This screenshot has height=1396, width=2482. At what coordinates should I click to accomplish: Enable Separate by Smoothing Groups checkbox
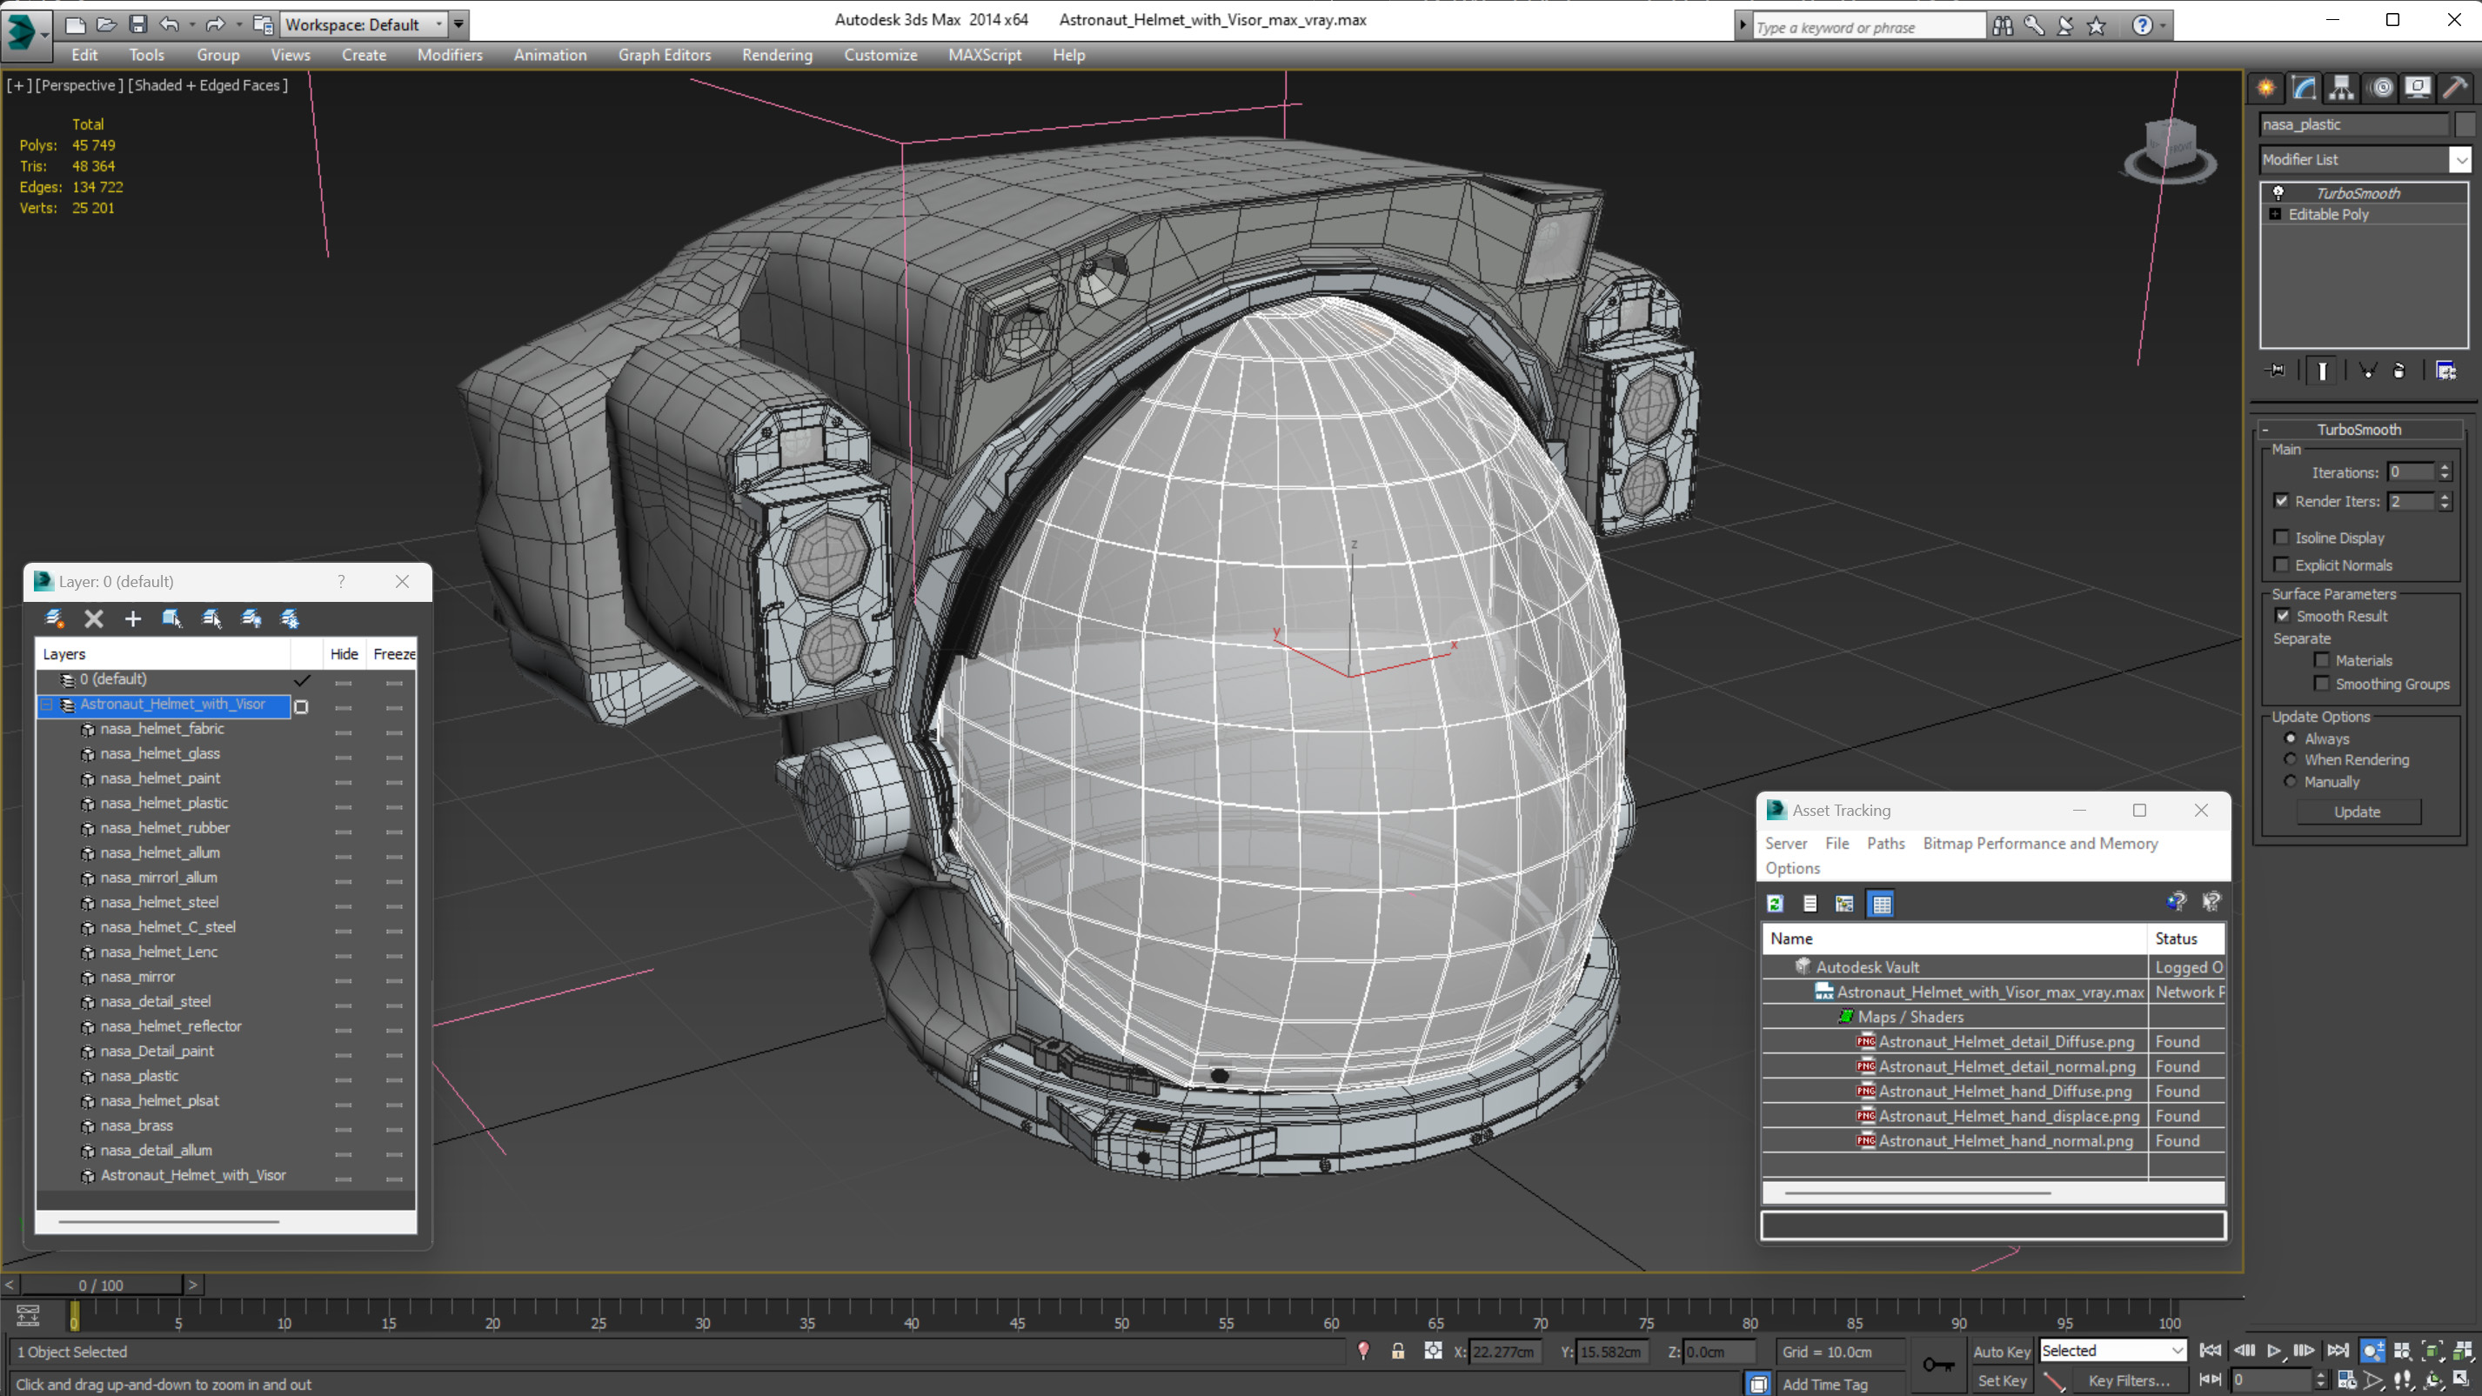pos(2321,683)
